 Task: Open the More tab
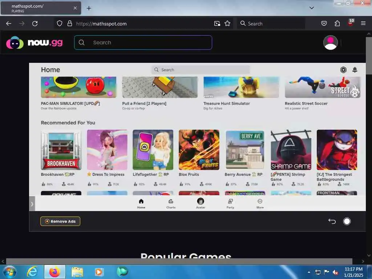click(x=260, y=203)
